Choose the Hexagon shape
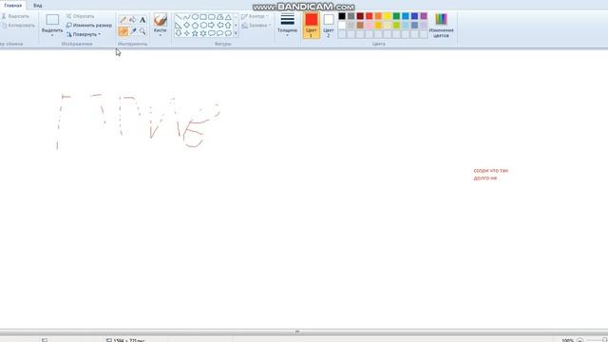The image size is (608, 342). coord(203,26)
